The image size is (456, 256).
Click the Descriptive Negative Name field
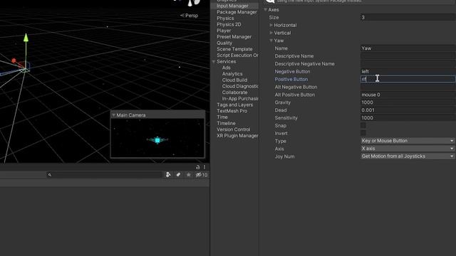408,63
